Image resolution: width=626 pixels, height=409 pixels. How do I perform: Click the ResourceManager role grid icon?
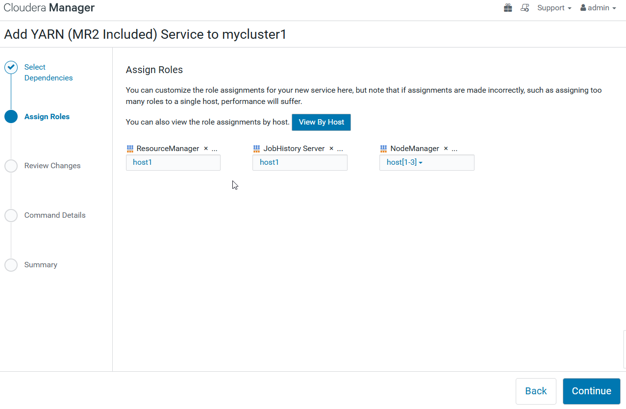[130, 149]
